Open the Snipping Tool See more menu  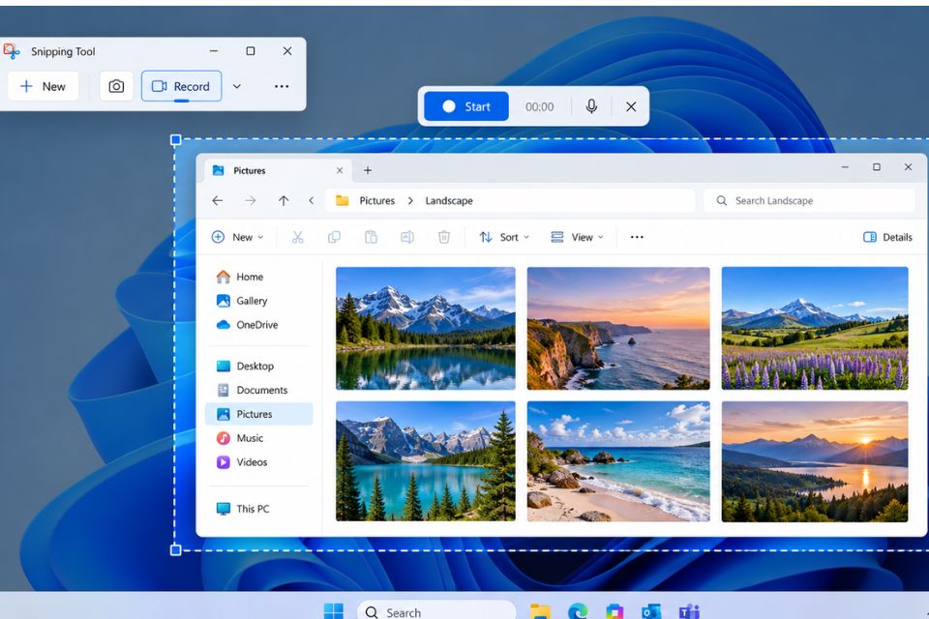282,86
